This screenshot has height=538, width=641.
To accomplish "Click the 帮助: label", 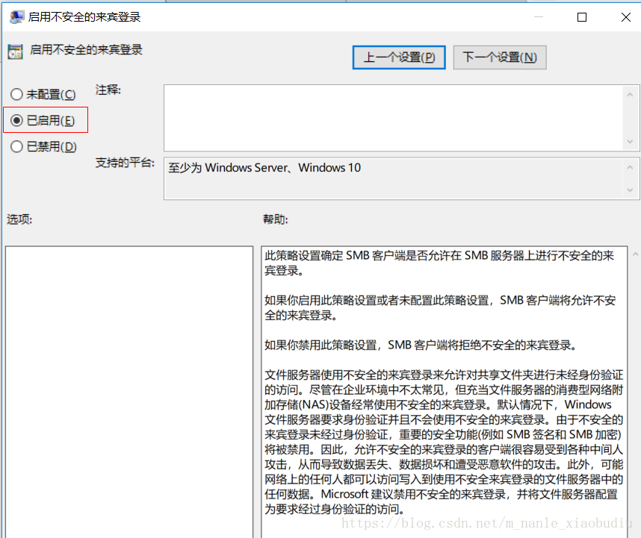I will [275, 219].
